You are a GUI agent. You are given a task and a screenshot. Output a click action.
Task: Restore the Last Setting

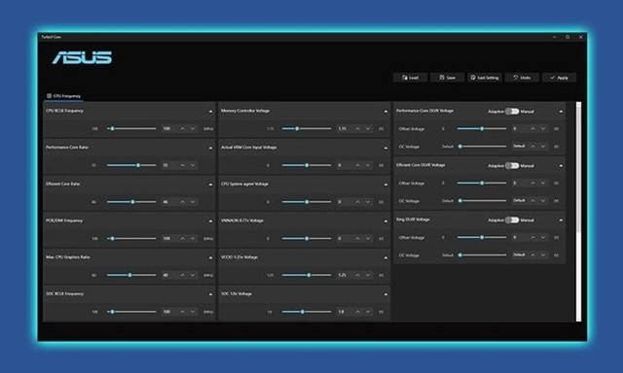click(x=485, y=78)
